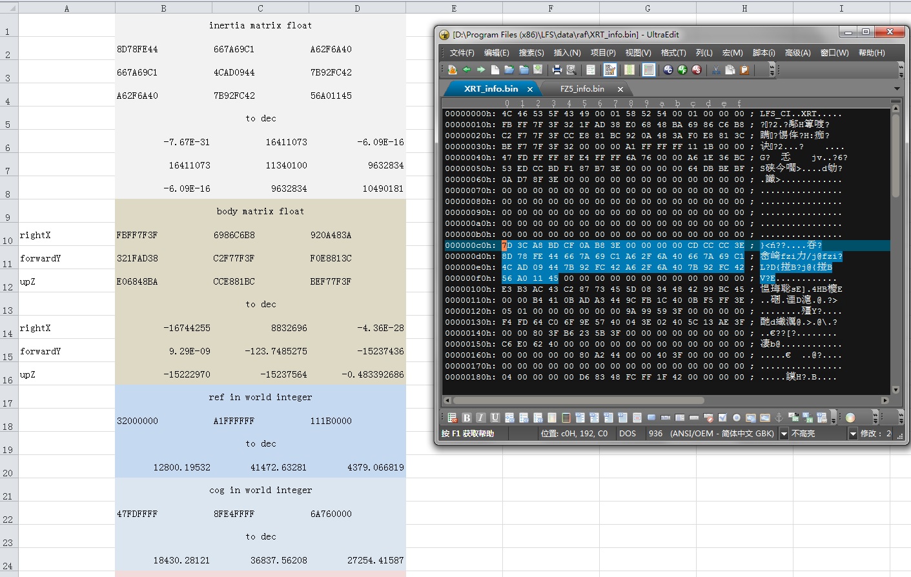This screenshot has height=577, width=911.
Task: Select cell containing 8D78FE44
Action: [163, 48]
